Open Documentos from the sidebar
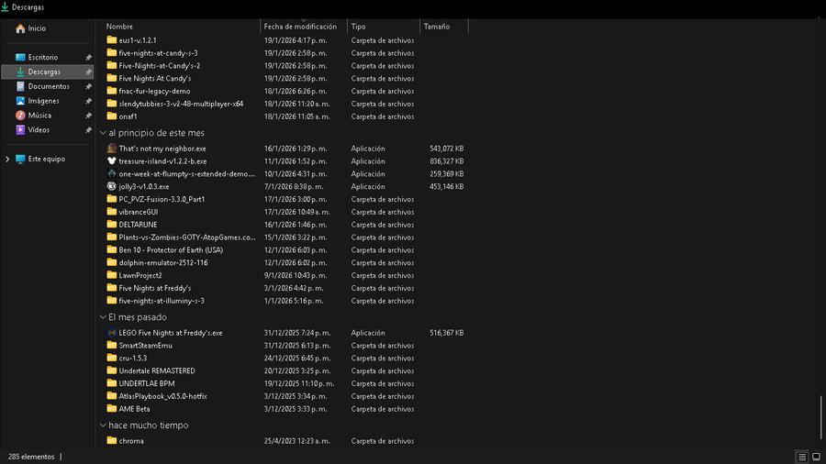This screenshot has width=826, height=464. [48, 86]
